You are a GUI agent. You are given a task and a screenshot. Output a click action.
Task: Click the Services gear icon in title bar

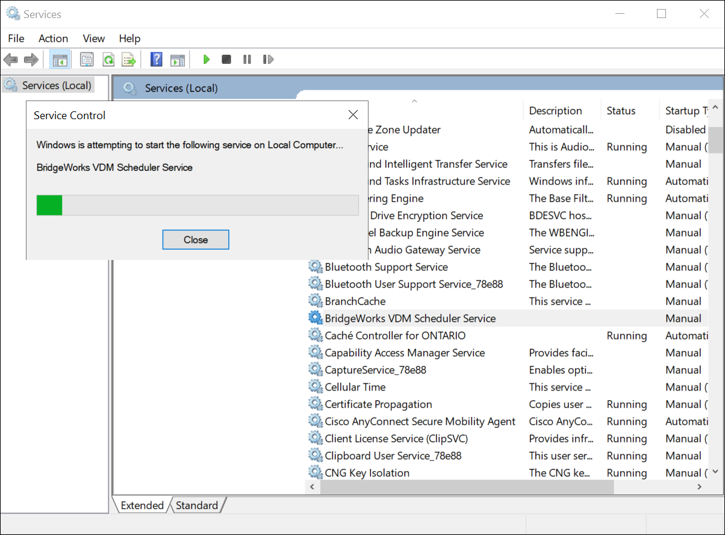click(x=13, y=14)
